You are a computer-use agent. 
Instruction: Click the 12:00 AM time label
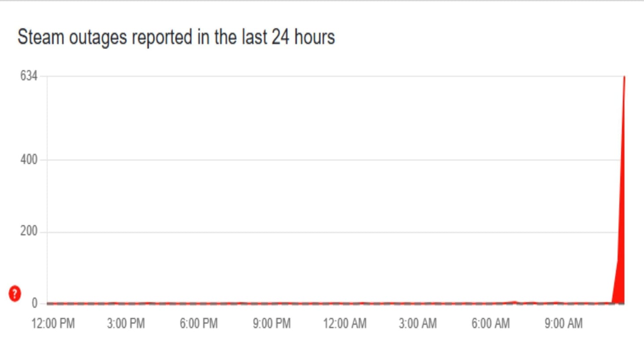(344, 324)
